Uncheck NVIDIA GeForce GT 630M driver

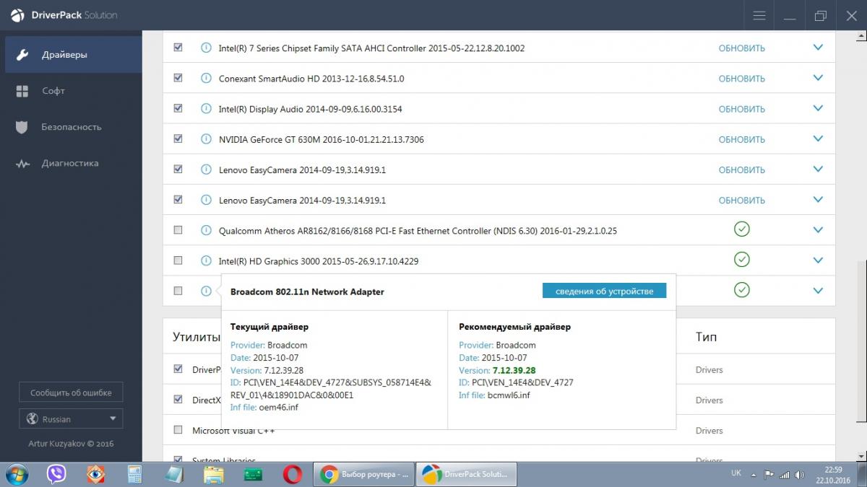[x=178, y=139]
